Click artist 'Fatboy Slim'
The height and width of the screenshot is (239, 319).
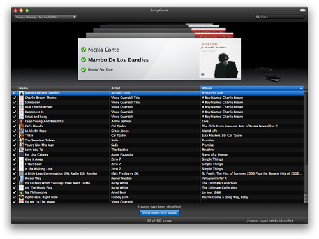coord(120,197)
